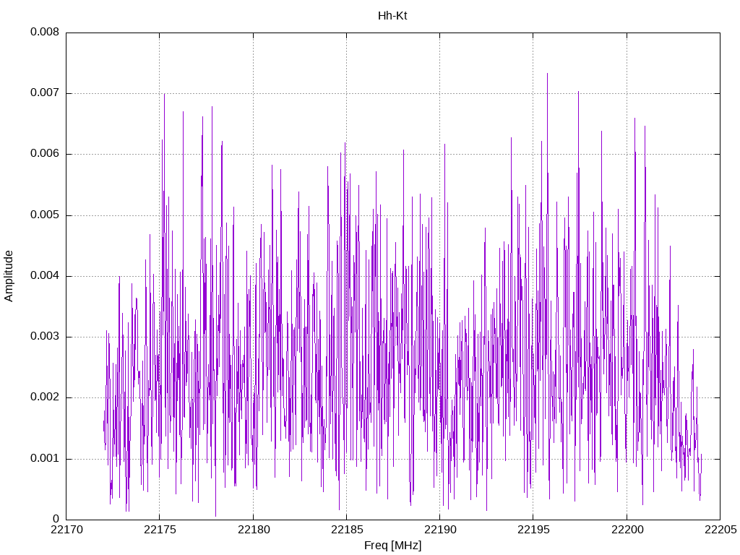Click x-axis tick label 22195

534,530
